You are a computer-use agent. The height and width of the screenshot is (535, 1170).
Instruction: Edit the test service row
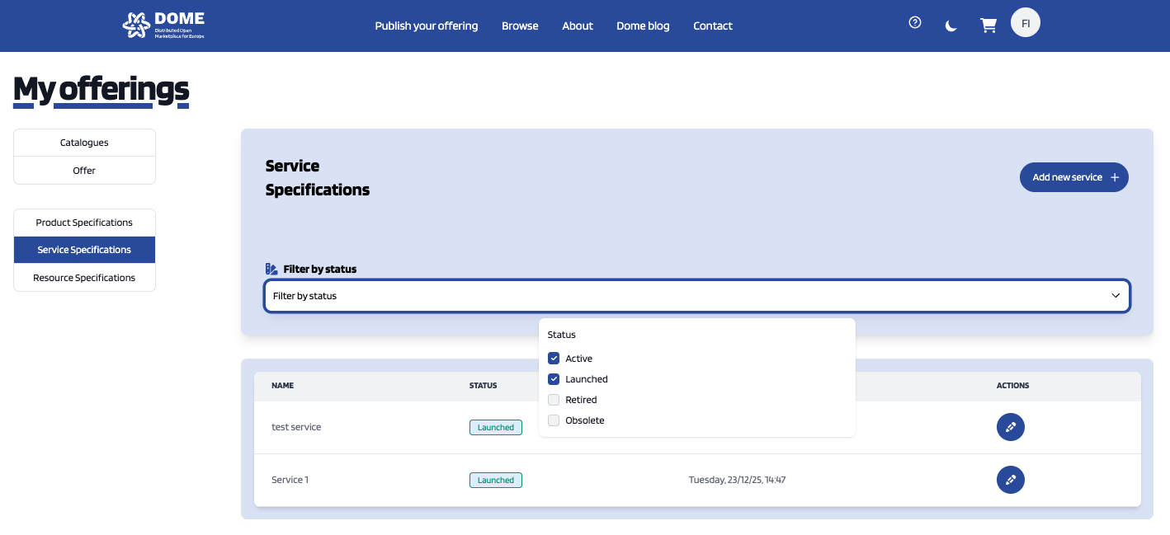tap(1010, 427)
